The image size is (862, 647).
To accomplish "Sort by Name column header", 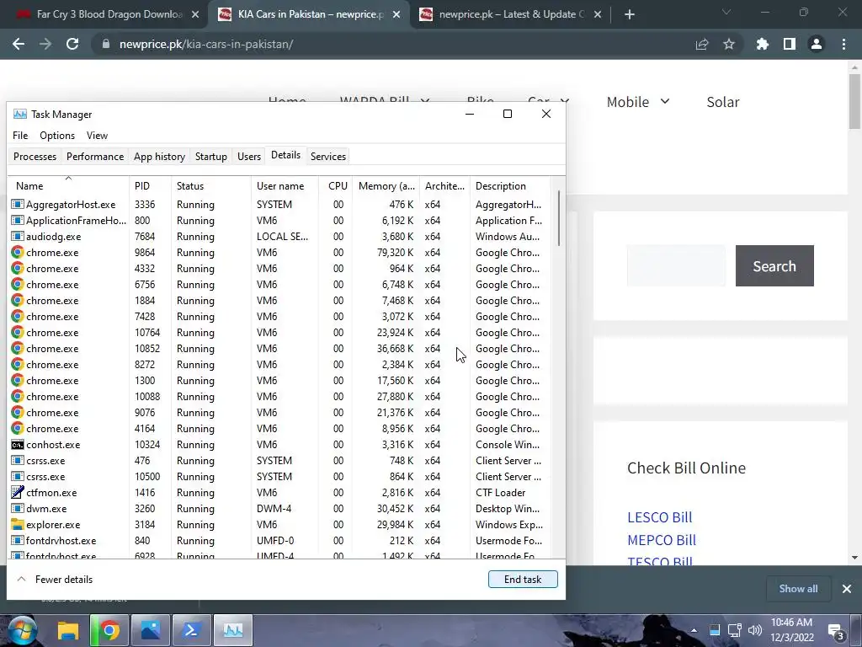I will (69, 186).
